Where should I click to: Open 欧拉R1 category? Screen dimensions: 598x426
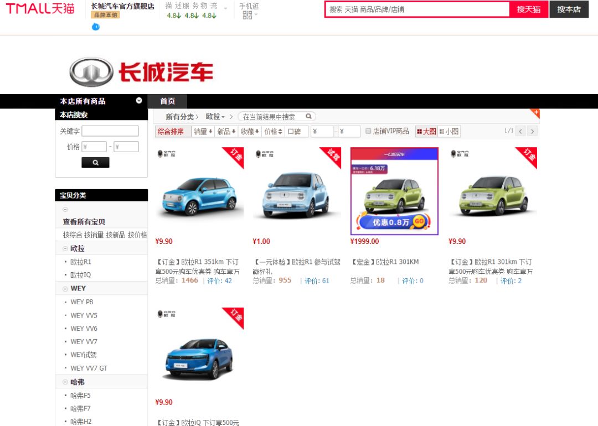pos(81,262)
